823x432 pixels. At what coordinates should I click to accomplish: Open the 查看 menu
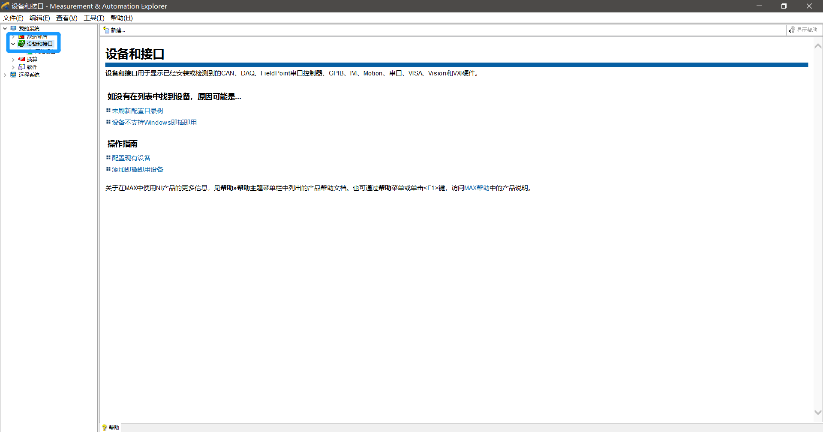[x=66, y=18]
